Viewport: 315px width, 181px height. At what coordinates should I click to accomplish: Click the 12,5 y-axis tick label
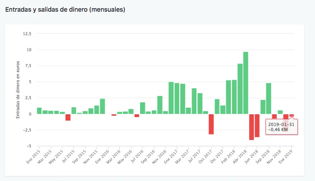[x=27, y=34]
